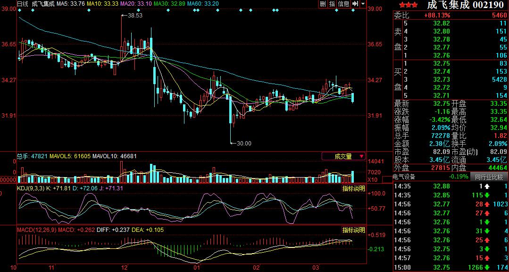
Task: Click 同行业比较 button
Action: pyautogui.click(x=489, y=177)
